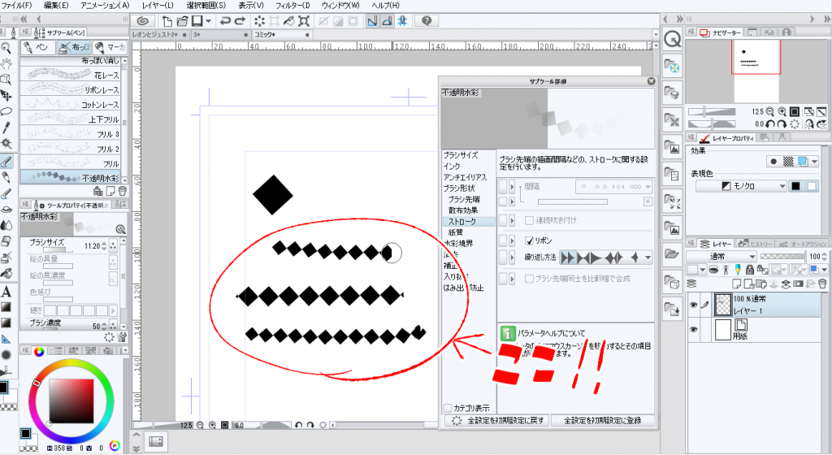Create a new document via toolbar

pyautogui.click(x=167, y=21)
